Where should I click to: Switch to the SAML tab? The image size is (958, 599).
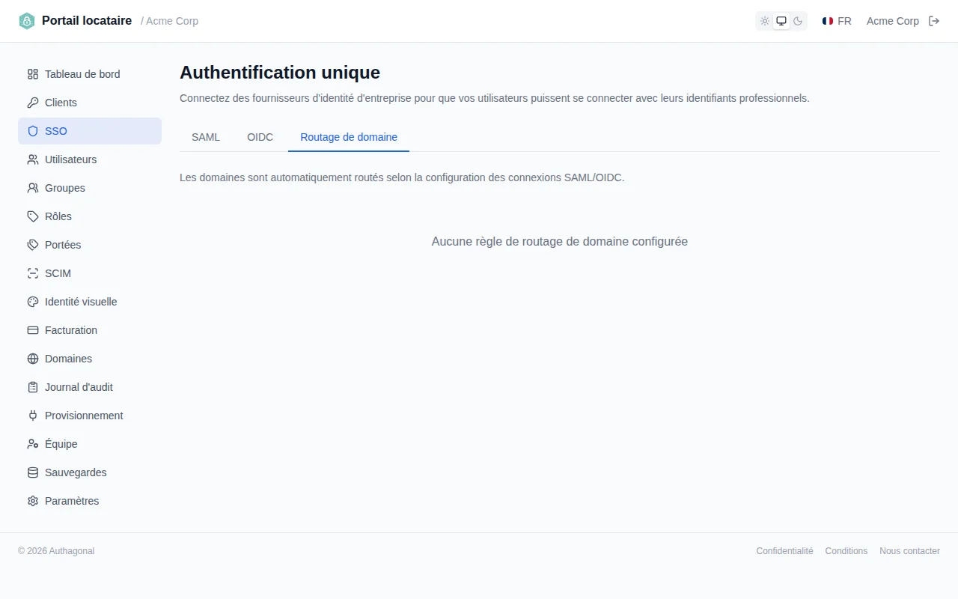point(206,137)
